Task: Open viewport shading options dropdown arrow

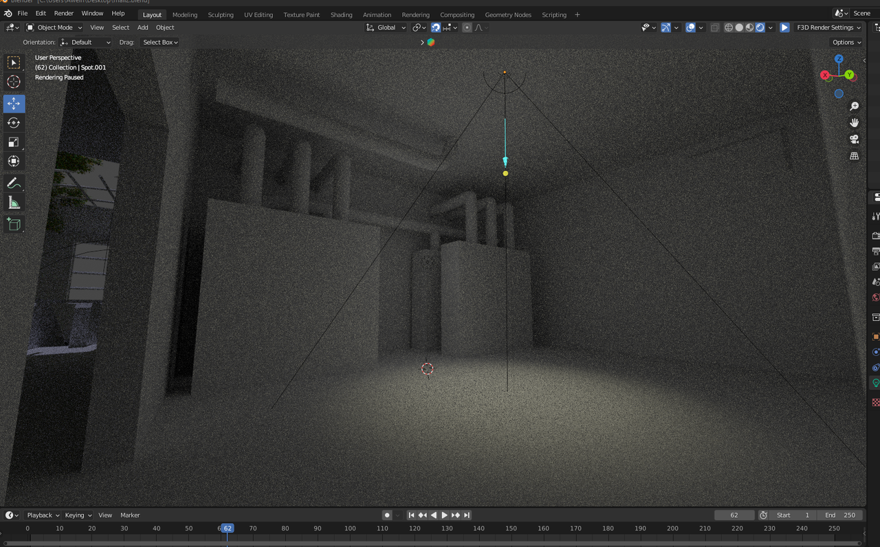Action: pos(771,27)
